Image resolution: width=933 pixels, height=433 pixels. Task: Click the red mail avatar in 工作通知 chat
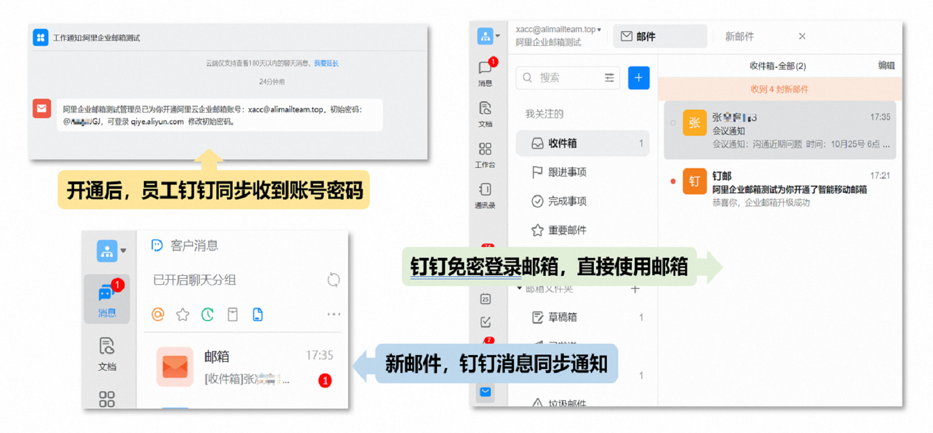42,109
